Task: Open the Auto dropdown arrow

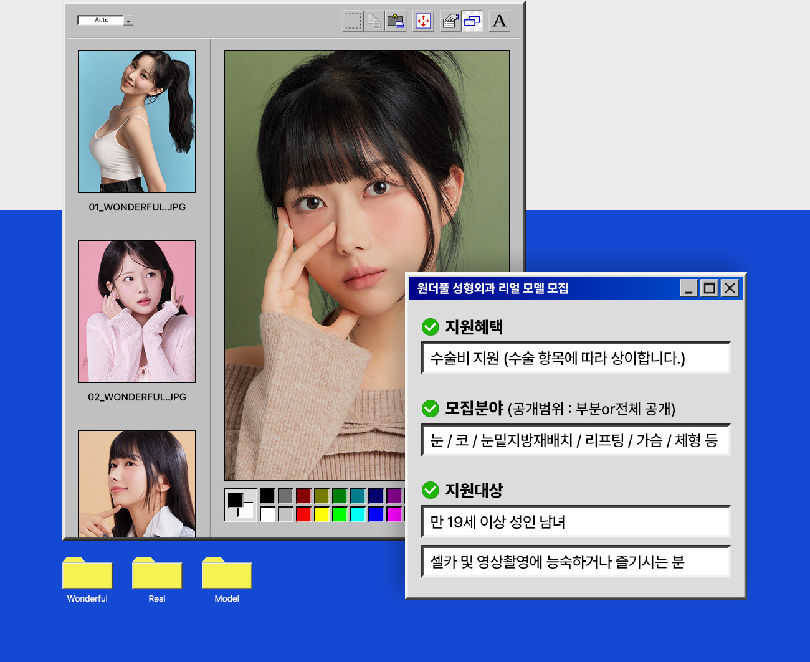Action: click(x=128, y=21)
